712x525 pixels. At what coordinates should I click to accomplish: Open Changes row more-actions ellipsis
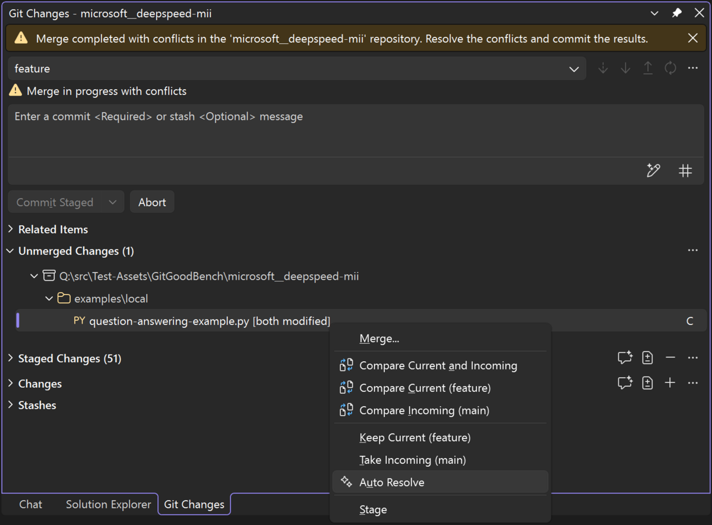692,382
